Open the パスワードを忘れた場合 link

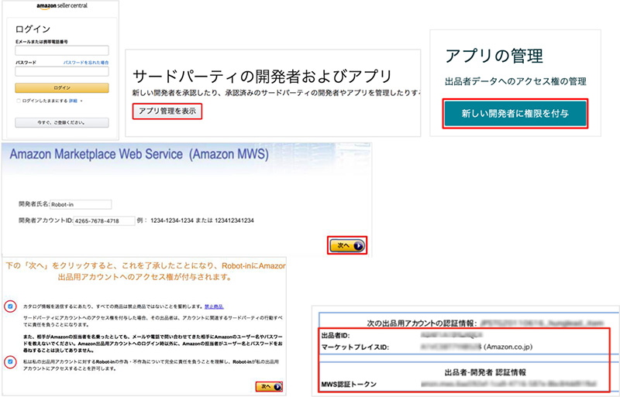86,63
